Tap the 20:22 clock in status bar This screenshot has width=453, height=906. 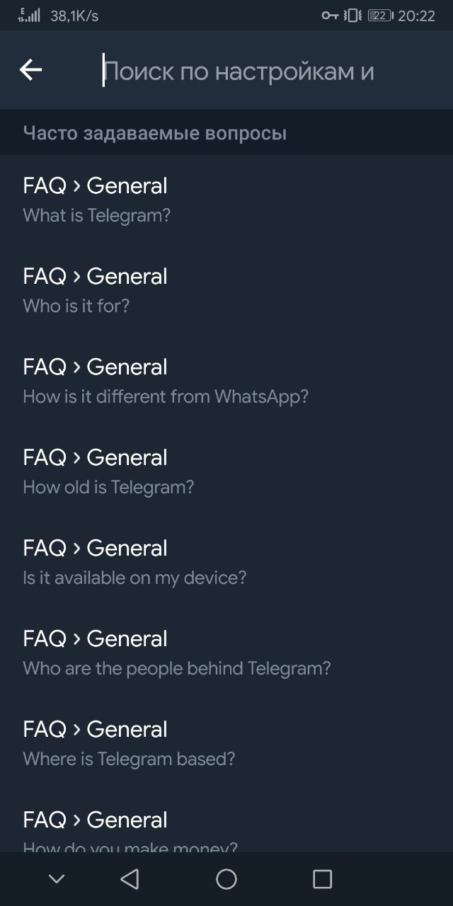417,16
